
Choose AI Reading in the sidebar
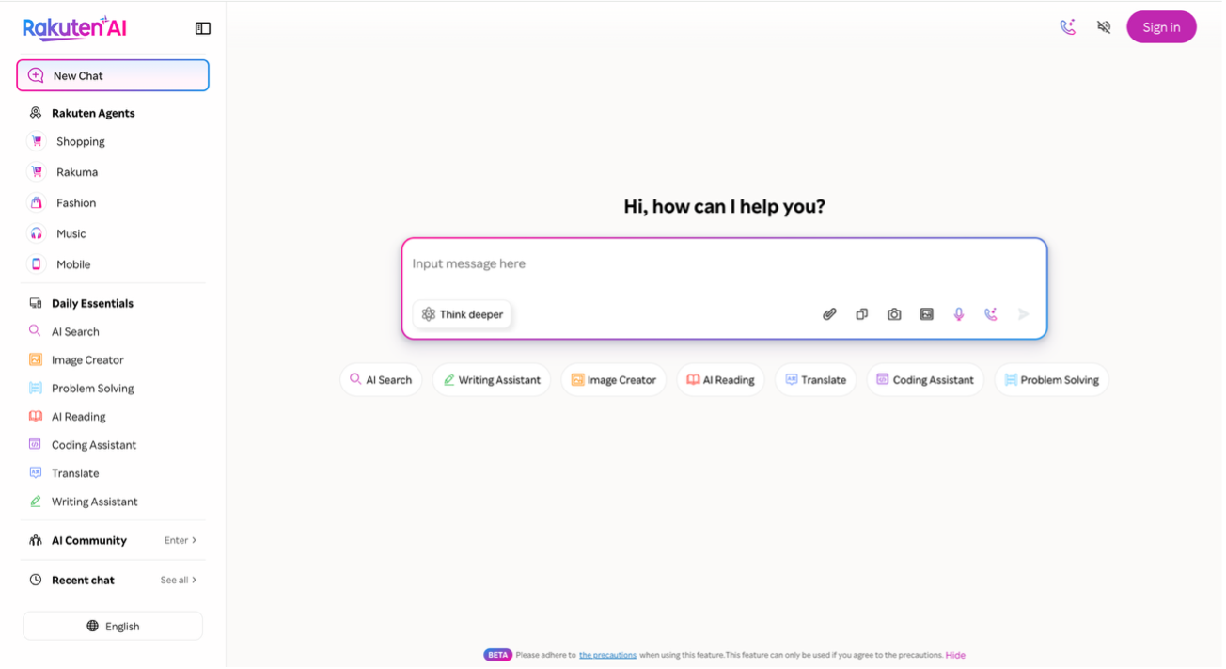(78, 417)
